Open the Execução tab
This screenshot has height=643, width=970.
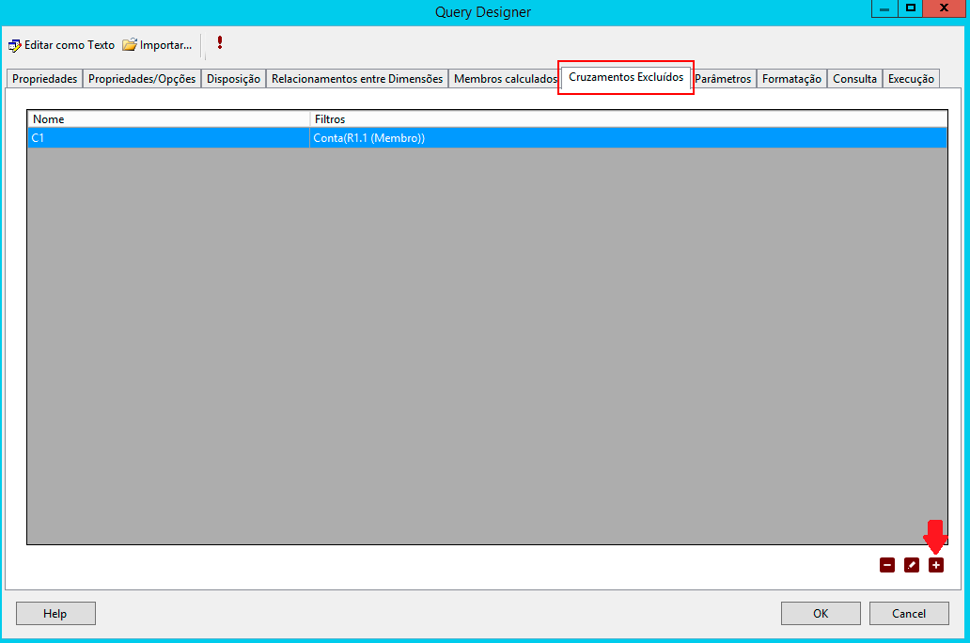tap(911, 79)
